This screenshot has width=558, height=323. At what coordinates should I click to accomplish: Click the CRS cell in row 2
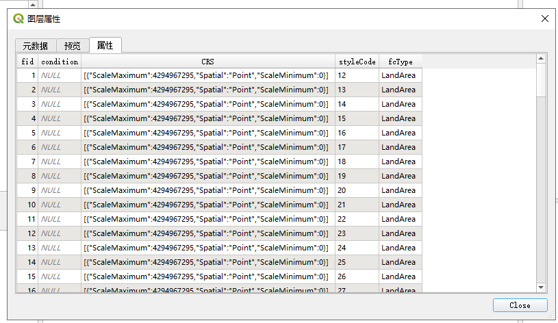click(x=208, y=90)
